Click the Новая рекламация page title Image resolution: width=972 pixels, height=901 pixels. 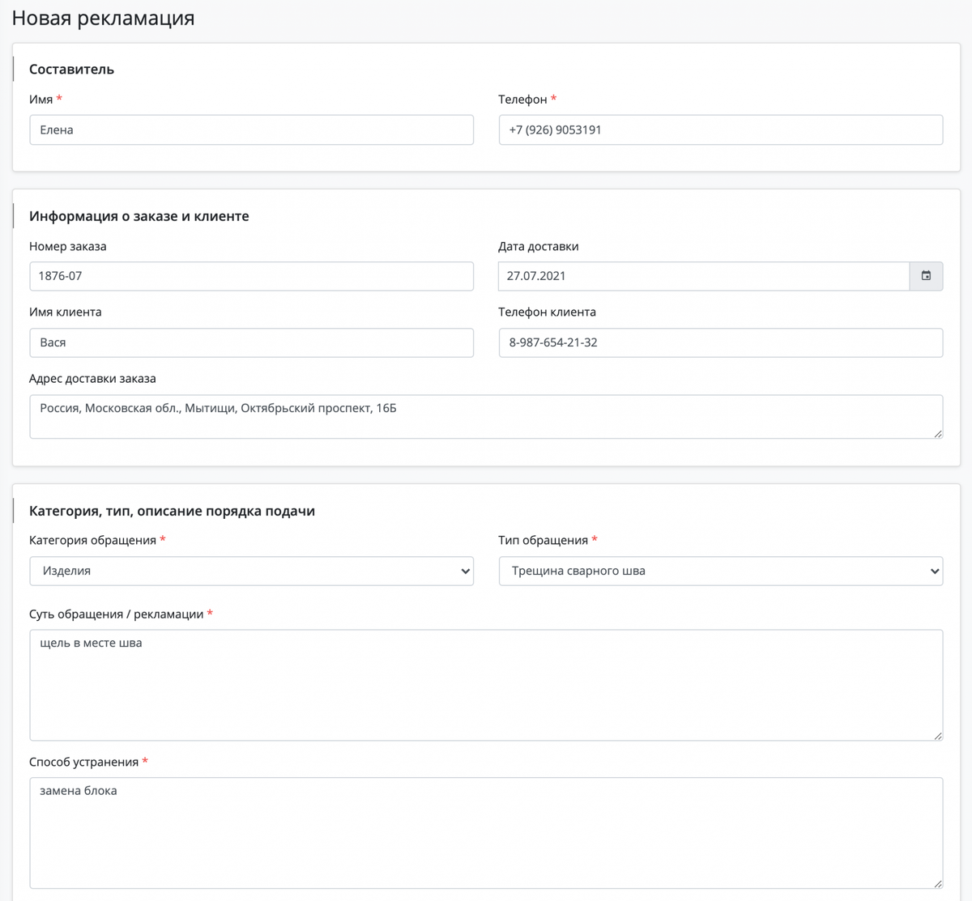click(x=103, y=19)
